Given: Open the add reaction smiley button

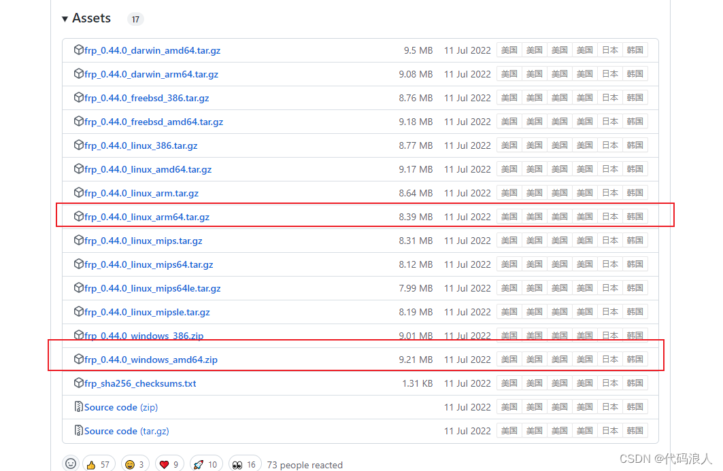Looking at the screenshot, I should (71, 464).
